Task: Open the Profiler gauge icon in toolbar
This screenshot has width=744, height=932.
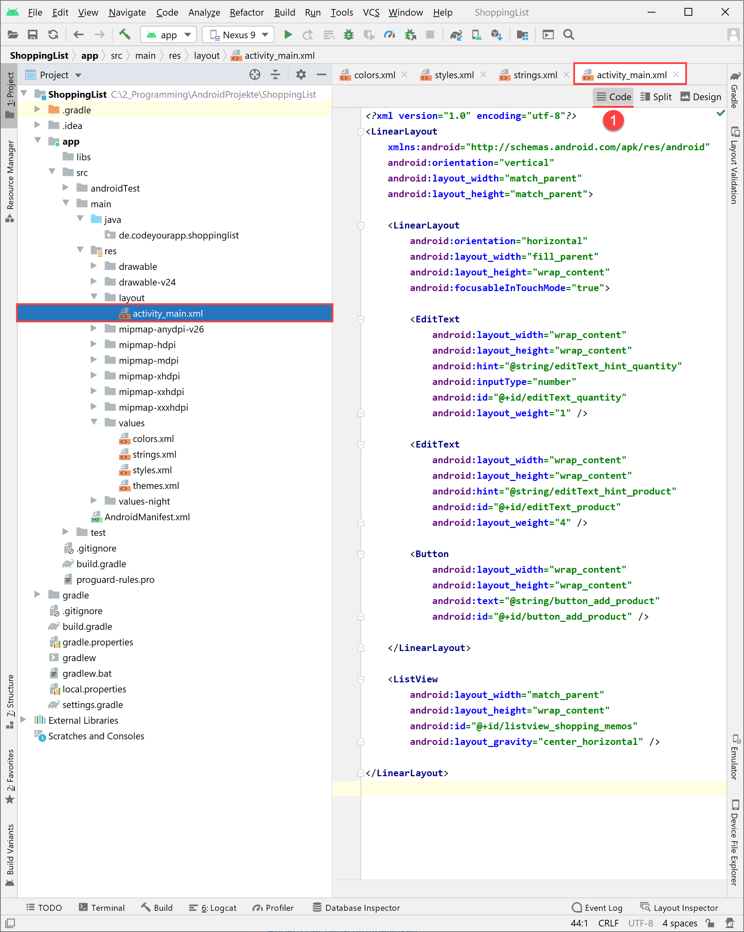Action: [389, 34]
